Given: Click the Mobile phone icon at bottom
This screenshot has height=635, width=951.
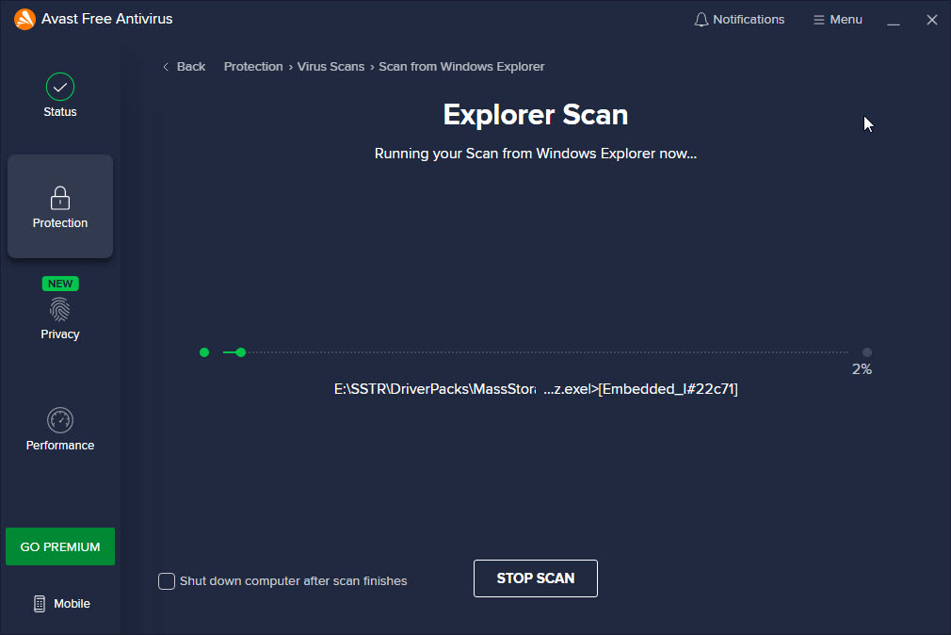Looking at the screenshot, I should coord(39,603).
